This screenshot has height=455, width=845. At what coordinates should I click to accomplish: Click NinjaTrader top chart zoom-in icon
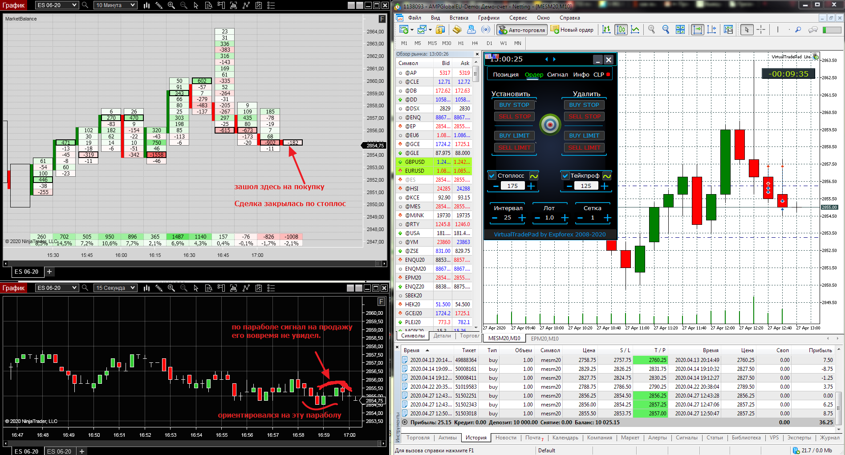point(171,5)
